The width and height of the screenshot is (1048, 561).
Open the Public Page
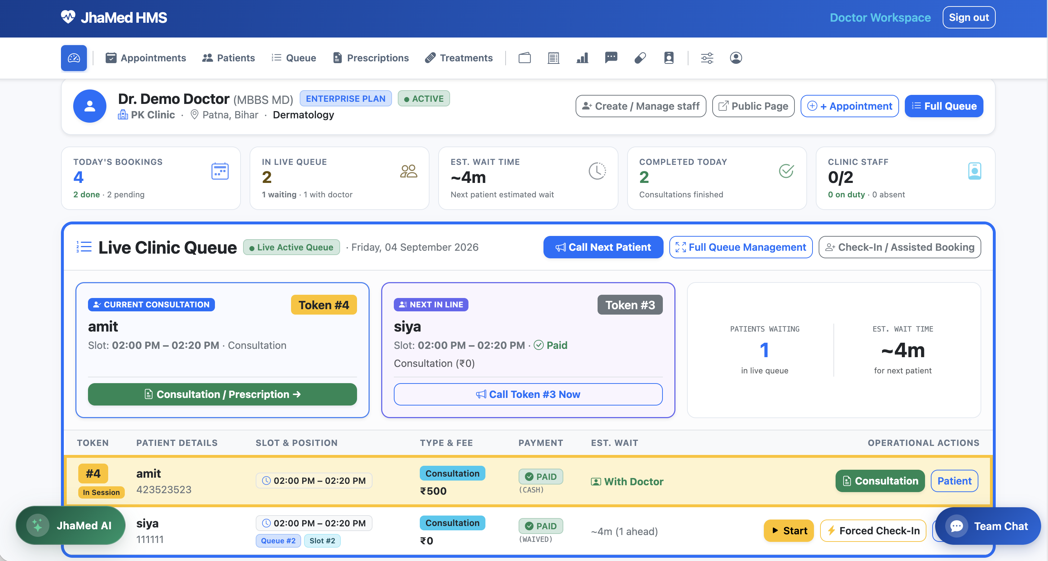(753, 106)
